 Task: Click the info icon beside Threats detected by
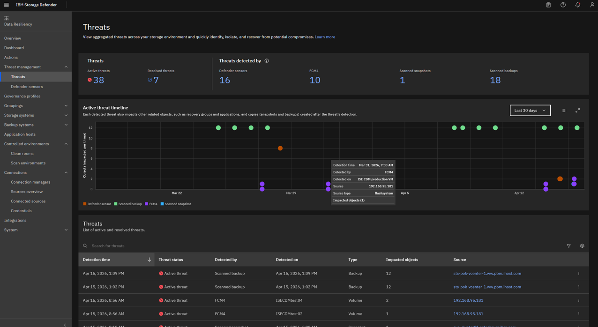pos(267,61)
